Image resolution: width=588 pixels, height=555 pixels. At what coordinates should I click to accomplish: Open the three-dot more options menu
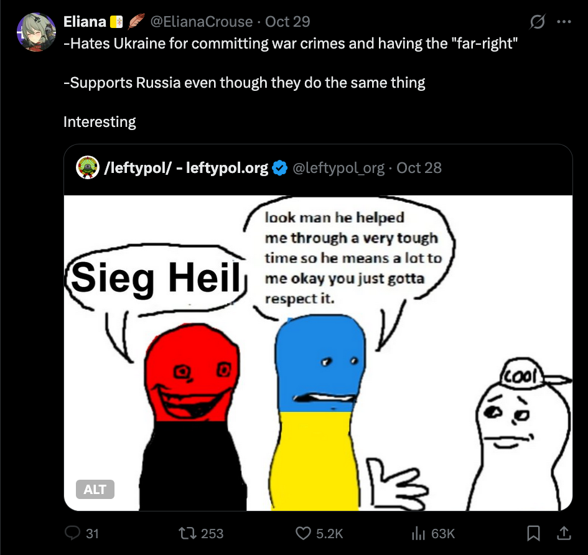click(x=564, y=22)
